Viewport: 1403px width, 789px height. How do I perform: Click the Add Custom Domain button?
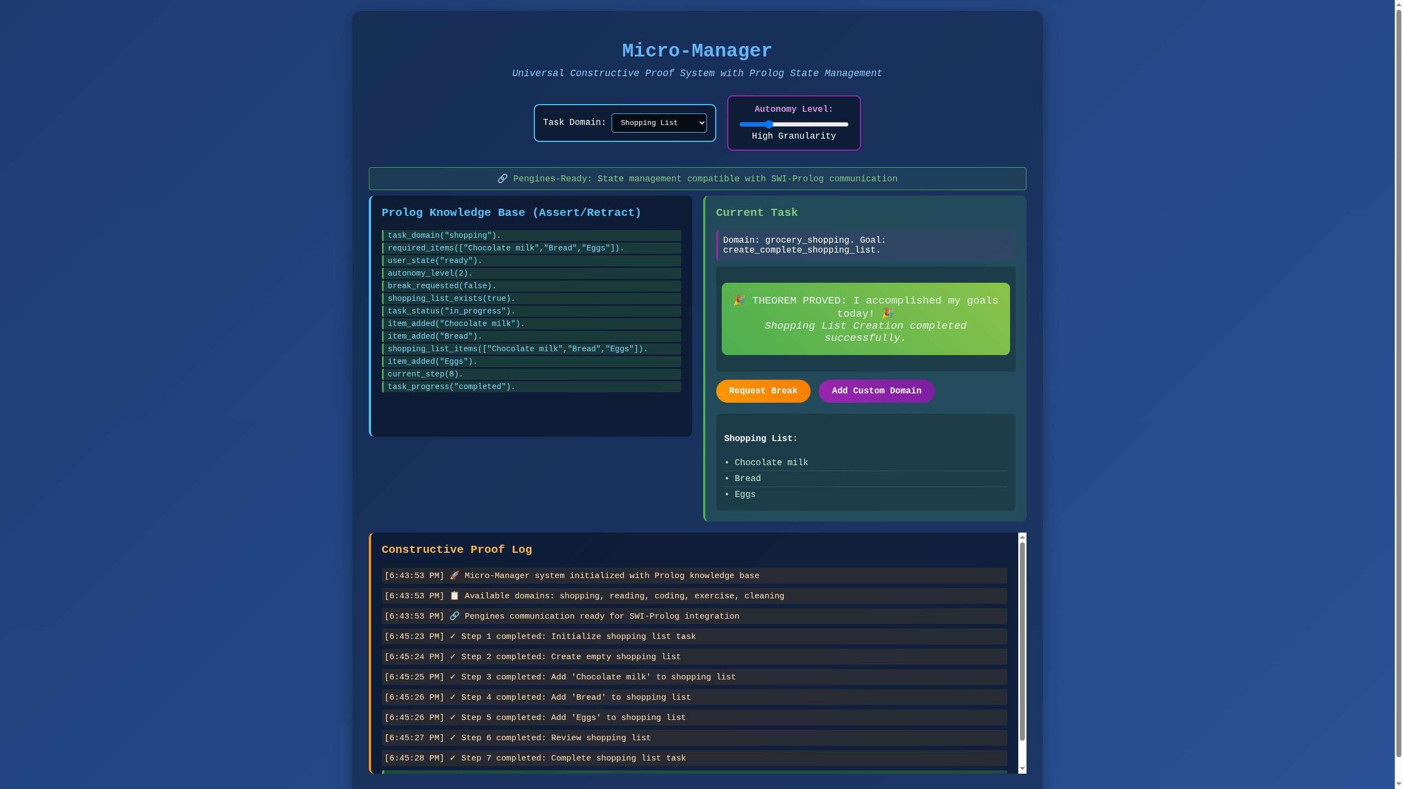pyautogui.click(x=876, y=391)
